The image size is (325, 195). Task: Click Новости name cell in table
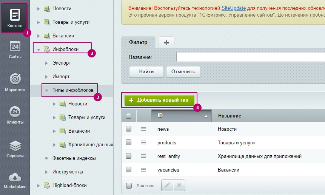click(227, 129)
